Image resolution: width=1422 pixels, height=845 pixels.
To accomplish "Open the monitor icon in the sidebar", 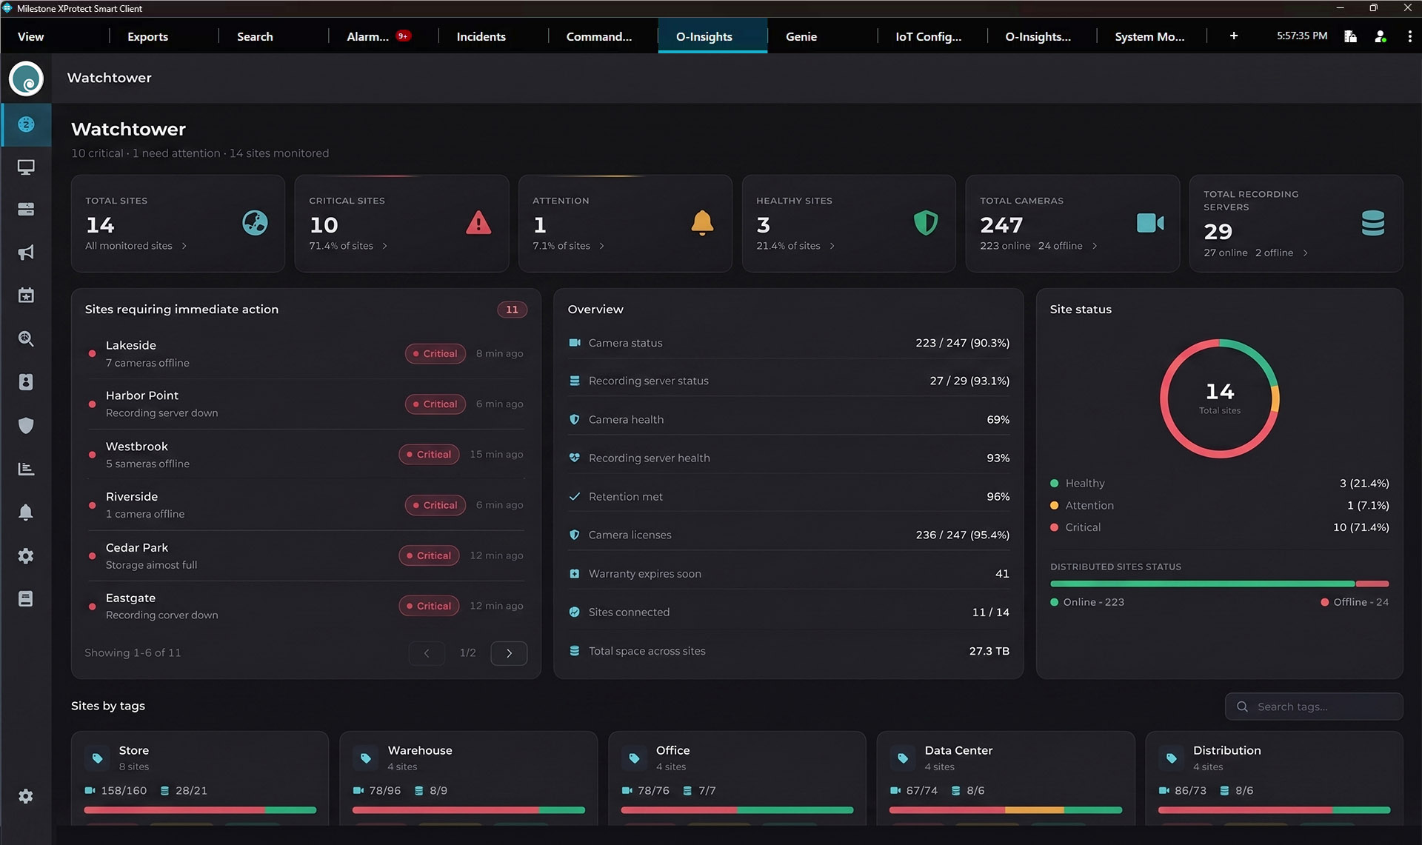I will coord(26,167).
